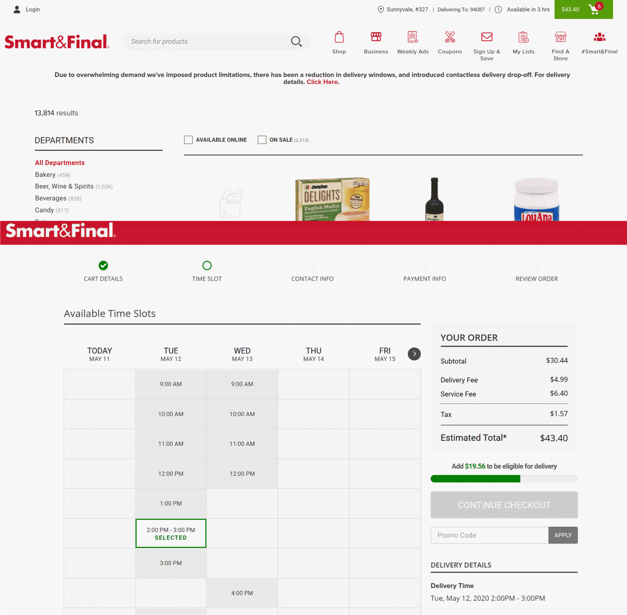This screenshot has height=615, width=627.
Task: Select the Review Order step
Action: [x=537, y=279]
